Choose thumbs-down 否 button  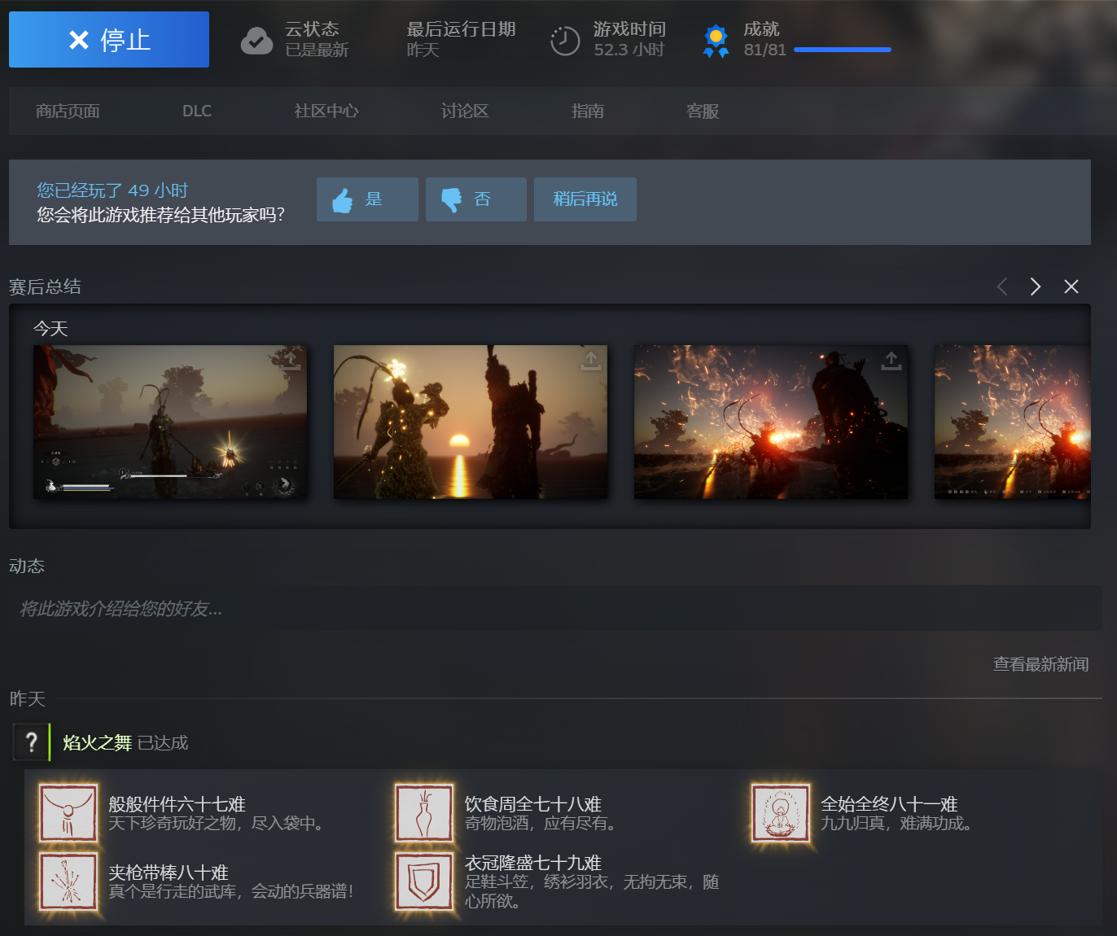coord(476,199)
